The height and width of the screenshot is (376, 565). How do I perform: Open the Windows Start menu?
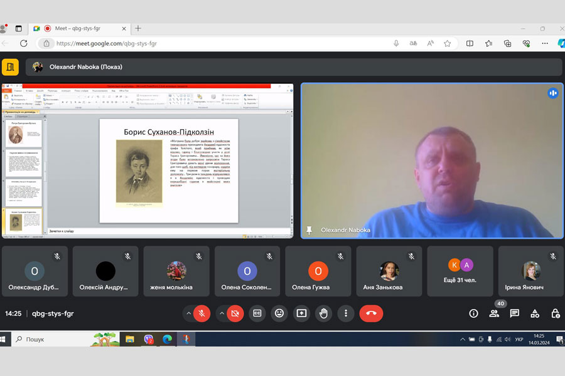[3, 339]
